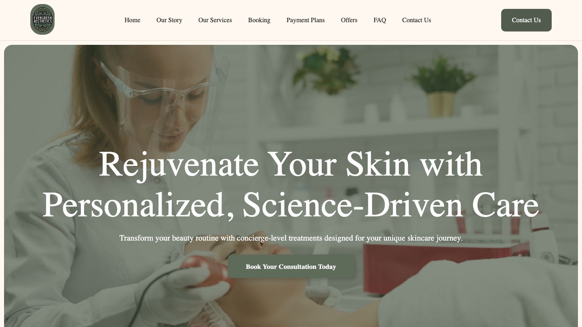
Task: Click the red facial device in gloved hand
Action: click(206, 270)
